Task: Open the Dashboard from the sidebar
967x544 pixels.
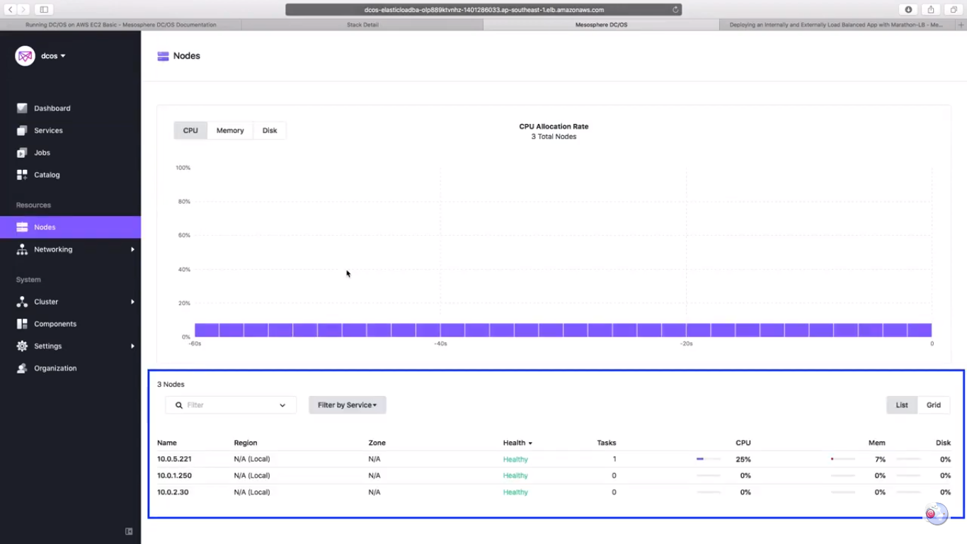Action: (x=52, y=108)
